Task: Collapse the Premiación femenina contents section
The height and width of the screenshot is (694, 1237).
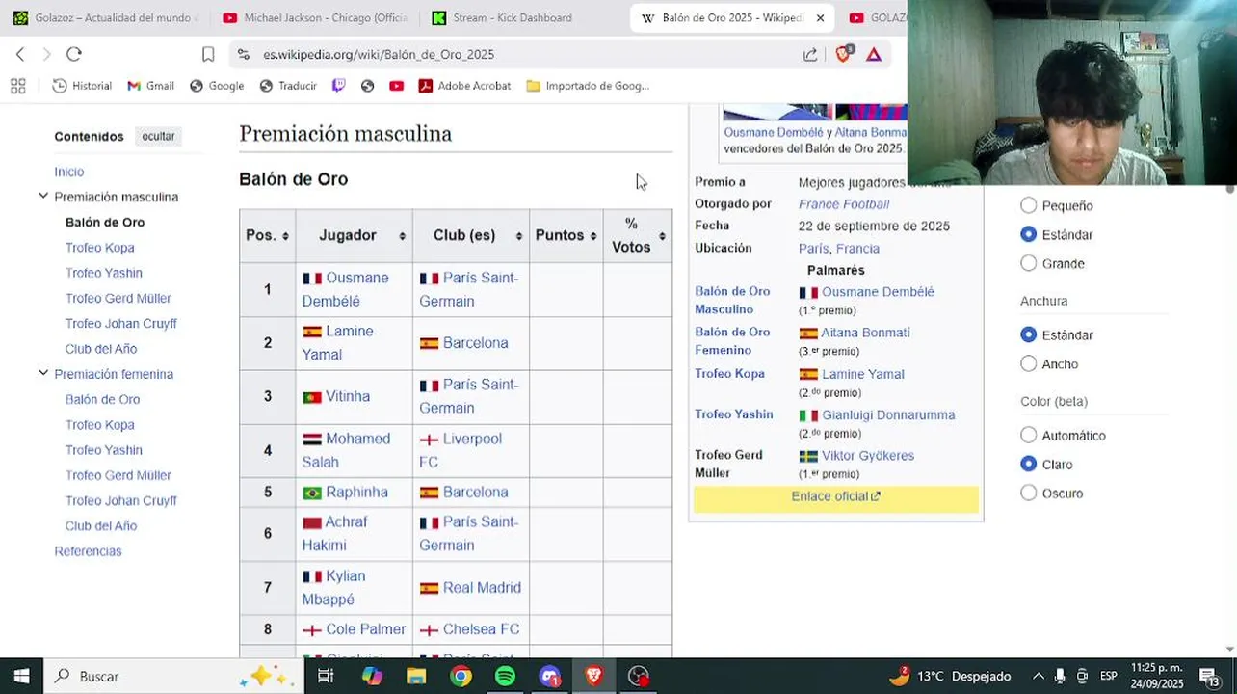Action: click(x=43, y=372)
